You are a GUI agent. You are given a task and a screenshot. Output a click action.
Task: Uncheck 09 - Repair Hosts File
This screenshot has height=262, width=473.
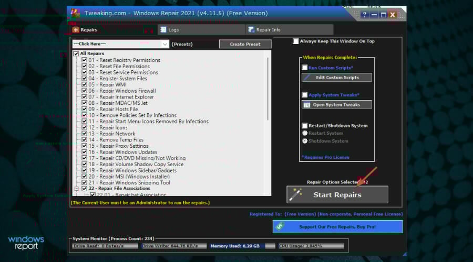tap(85, 109)
